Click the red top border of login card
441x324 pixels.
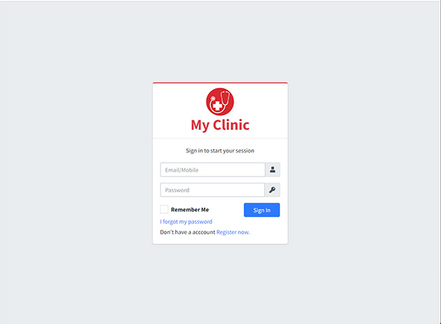click(x=220, y=83)
